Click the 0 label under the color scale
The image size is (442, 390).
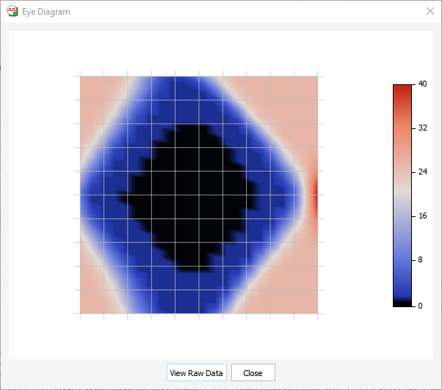tap(420, 306)
